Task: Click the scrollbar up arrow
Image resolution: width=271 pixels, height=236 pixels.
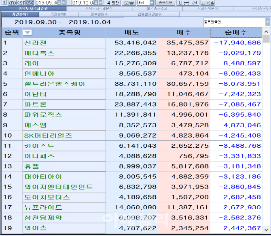Action: [266, 32]
